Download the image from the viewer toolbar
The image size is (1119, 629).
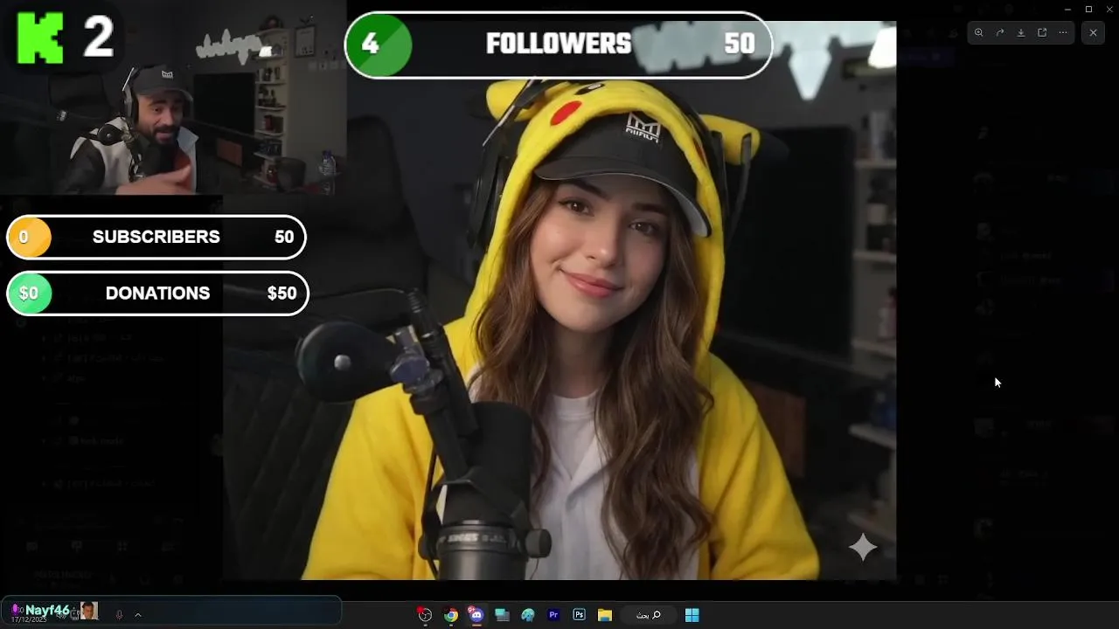[x=1021, y=32]
